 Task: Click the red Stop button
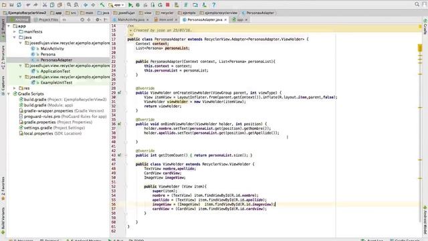pyautogui.click(x=168, y=5)
